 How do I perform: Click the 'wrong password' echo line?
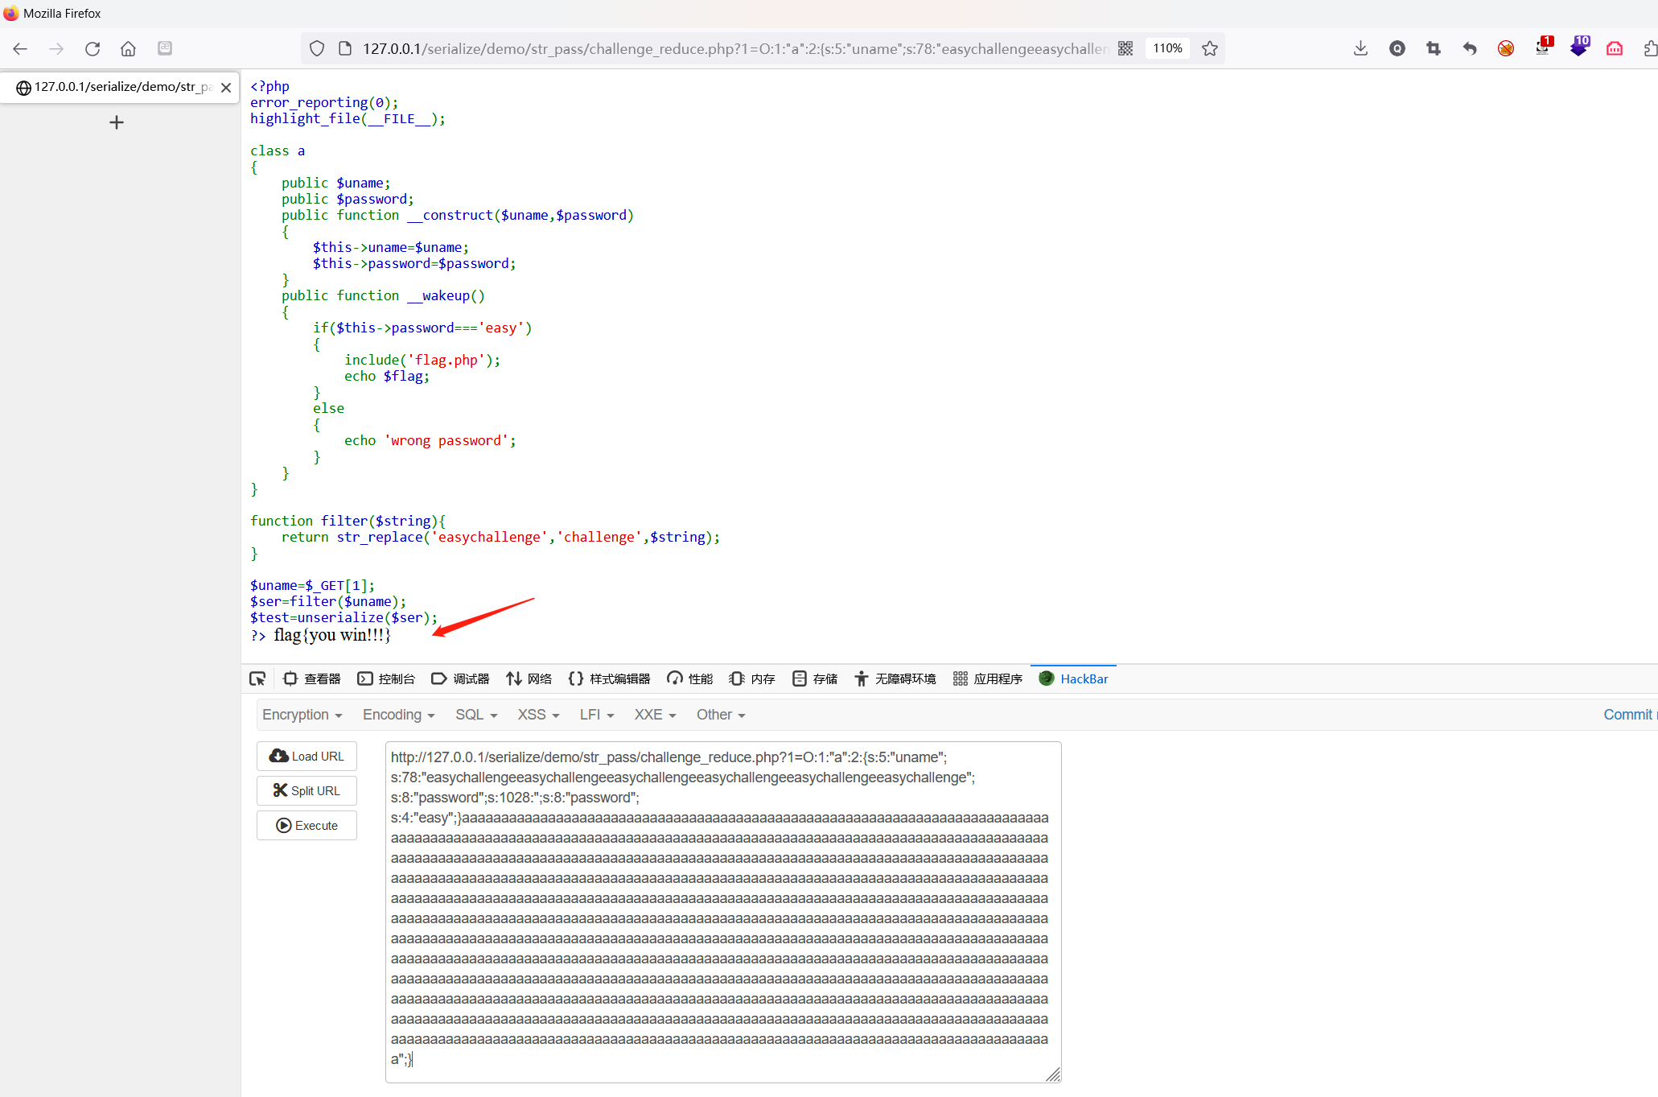(430, 441)
